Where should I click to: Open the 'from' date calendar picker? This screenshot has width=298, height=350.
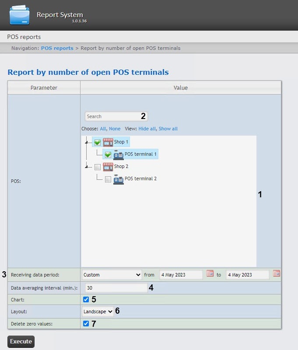(x=210, y=274)
